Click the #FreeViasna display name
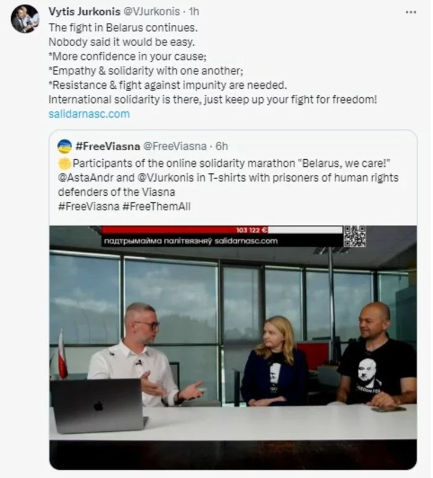 108,146
